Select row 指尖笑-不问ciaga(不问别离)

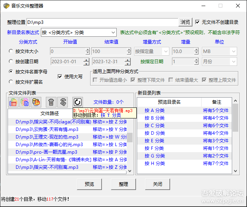[67, 122]
